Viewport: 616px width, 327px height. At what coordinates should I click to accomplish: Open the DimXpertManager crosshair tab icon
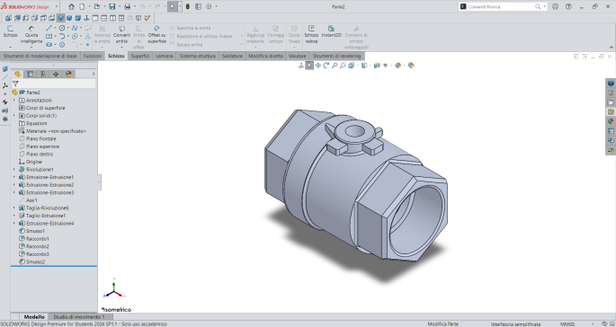point(56,74)
